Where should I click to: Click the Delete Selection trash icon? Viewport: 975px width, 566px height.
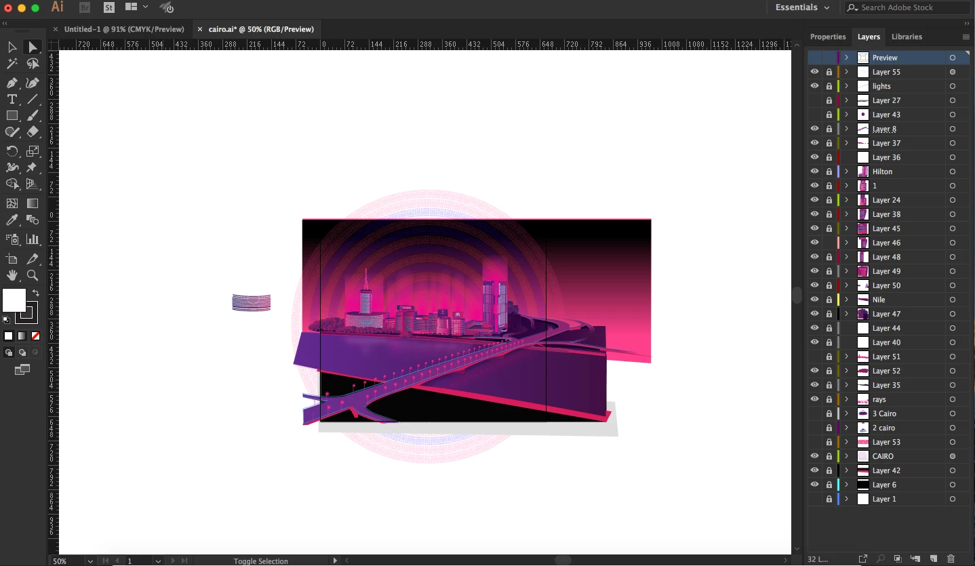coord(951,559)
